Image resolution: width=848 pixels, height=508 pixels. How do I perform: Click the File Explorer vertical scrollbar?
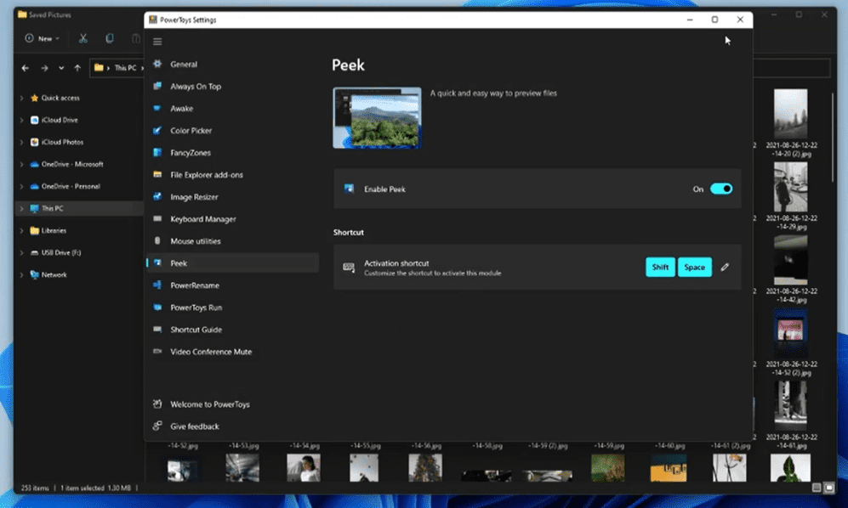[833, 136]
